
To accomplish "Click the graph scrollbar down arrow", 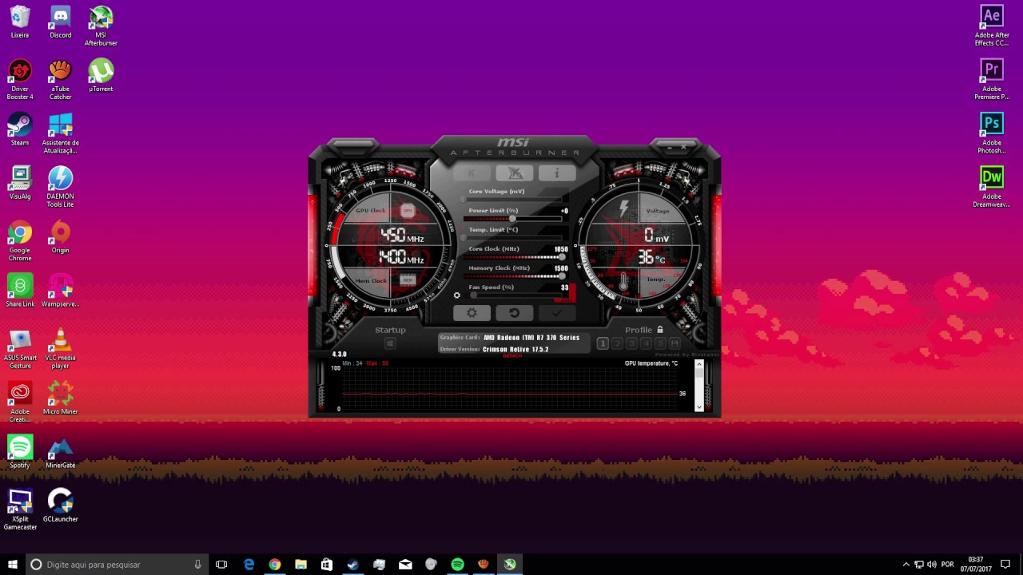I will click(x=699, y=407).
